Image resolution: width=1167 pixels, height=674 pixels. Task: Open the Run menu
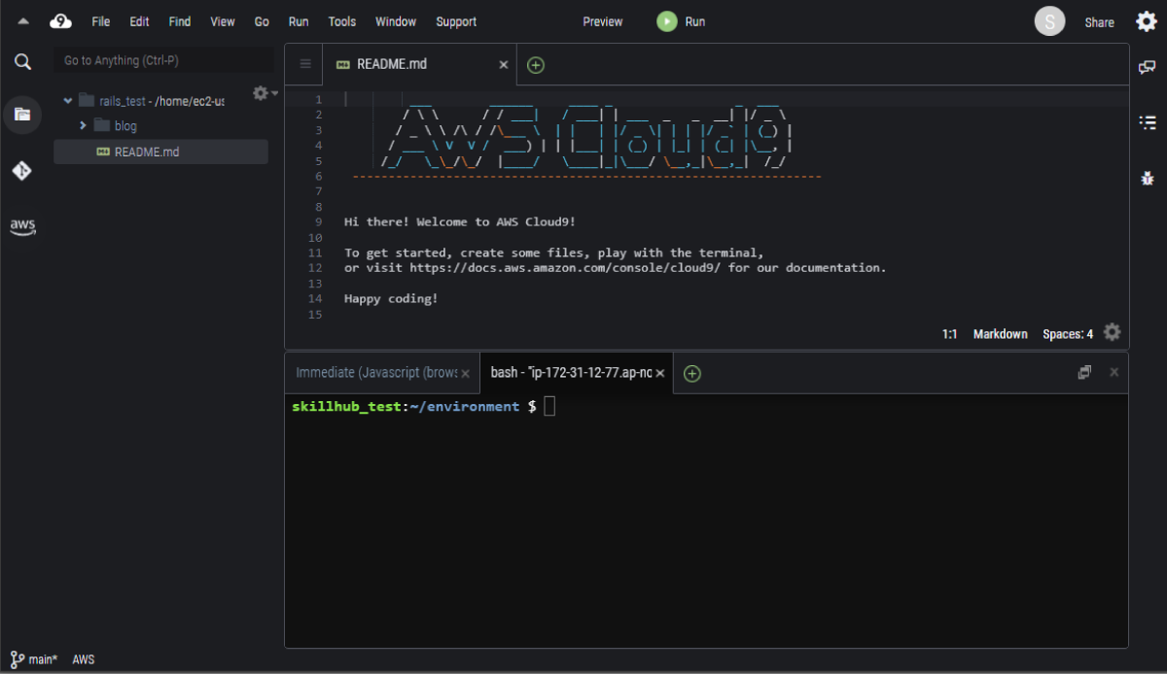(x=299, y=21)
